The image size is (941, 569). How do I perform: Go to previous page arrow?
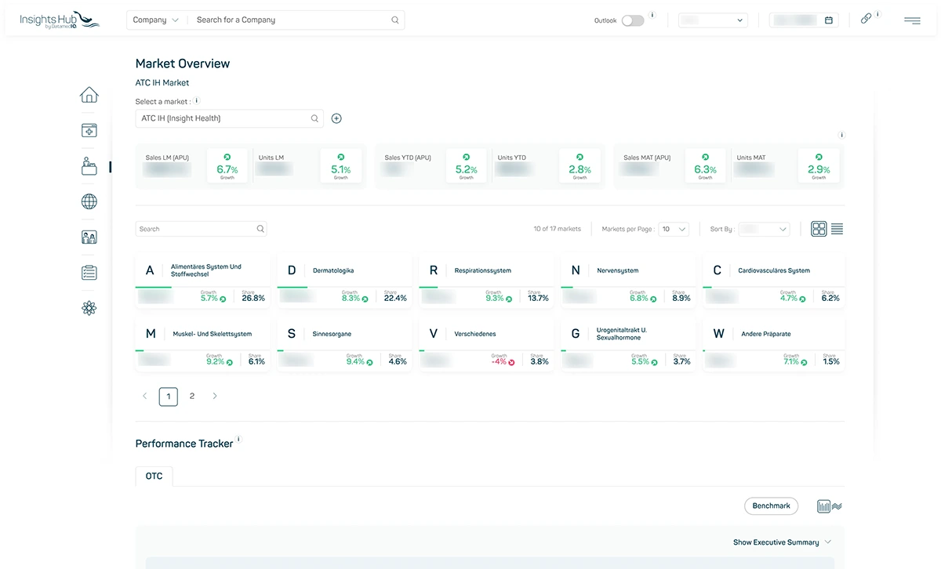click(144, 397)
